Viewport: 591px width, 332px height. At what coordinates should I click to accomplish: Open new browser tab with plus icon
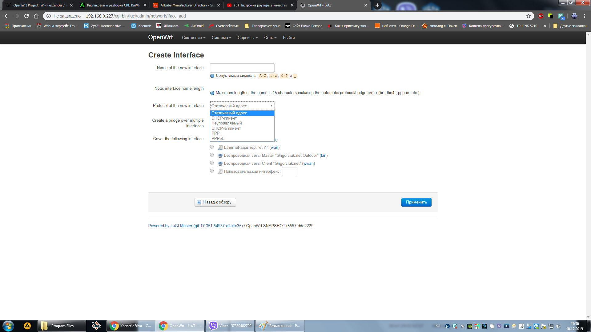[377, 5]
